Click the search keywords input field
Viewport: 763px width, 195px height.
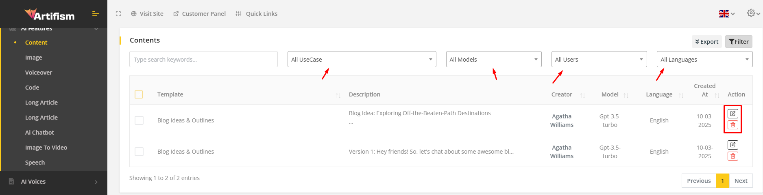coord(203,59)
